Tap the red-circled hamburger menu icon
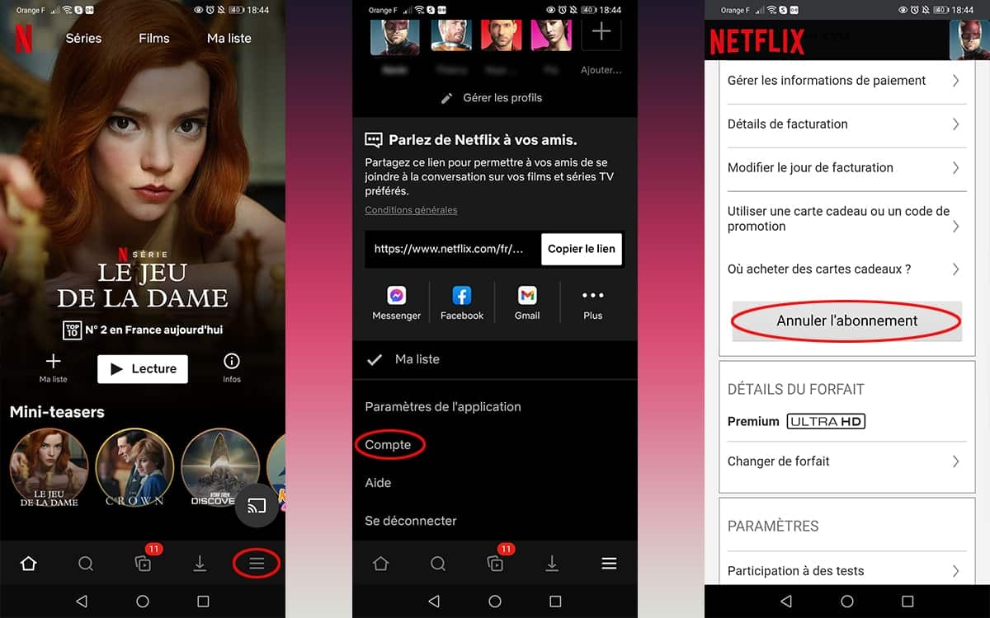Viewport: 990px width, 618px height. (257, 564)
